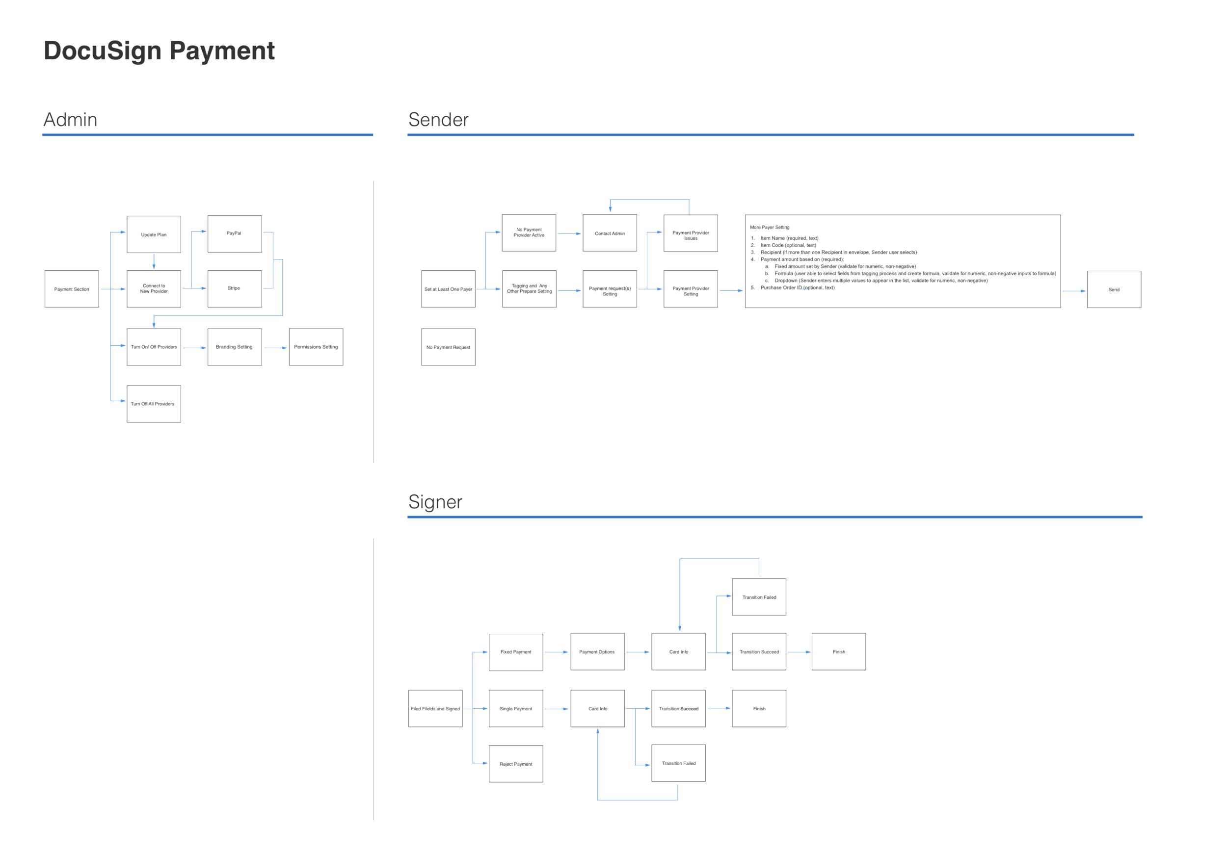Select the Payment Provider Issues box
The height and width of the screenshot is (854, 1227).
tap(691, 233)
